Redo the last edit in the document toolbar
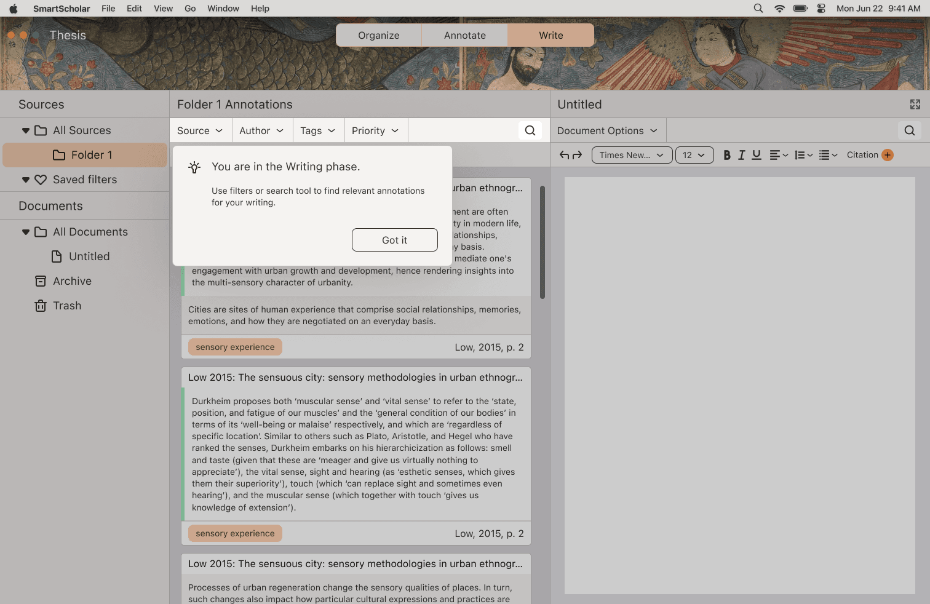 pyautogui.click(x=577, y=155)
